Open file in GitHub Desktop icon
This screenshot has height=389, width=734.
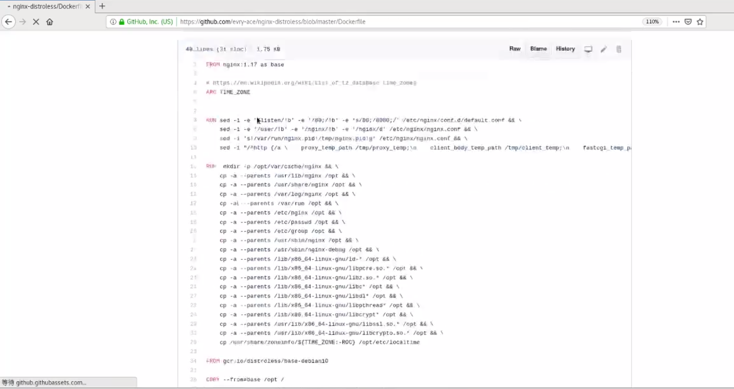[588, 49]
